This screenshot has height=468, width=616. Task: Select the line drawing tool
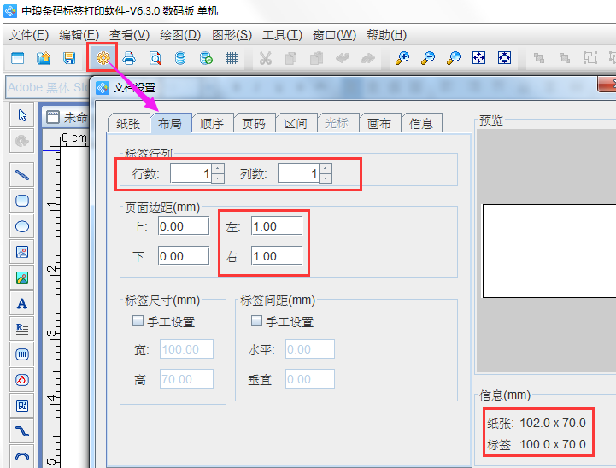pyautogui.click(x=23, y=174)
